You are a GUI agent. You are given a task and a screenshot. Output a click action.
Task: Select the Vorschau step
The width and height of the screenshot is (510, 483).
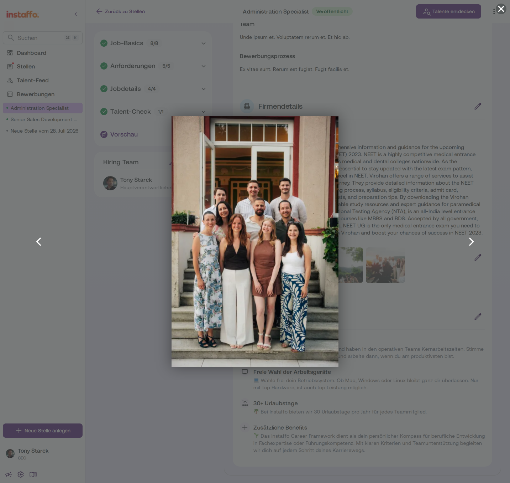(x=124, y=134)
